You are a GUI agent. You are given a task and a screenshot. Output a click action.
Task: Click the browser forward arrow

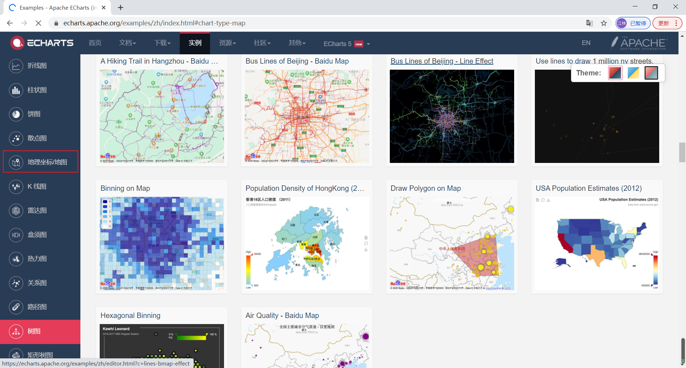click(24, 23)
